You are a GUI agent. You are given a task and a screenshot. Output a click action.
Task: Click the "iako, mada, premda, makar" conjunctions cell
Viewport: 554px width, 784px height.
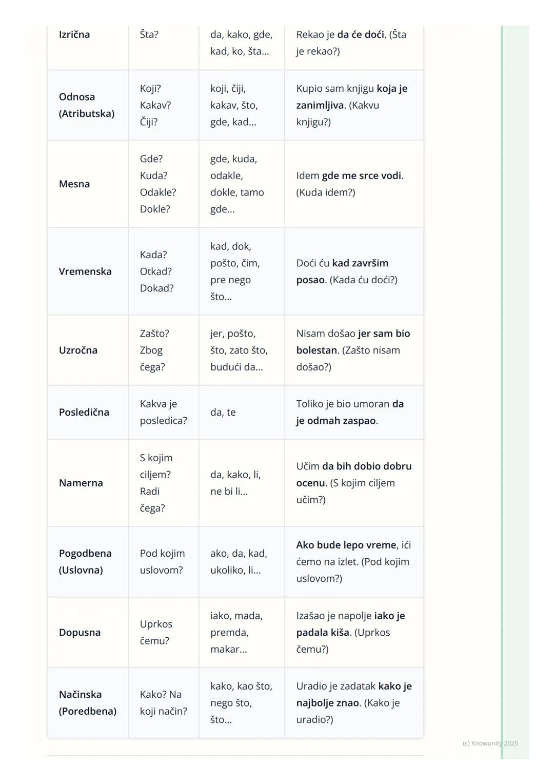coord(236,632)
